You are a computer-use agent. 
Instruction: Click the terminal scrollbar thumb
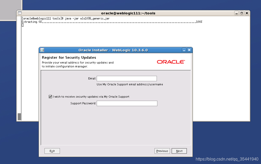click(x=19, y=117)
